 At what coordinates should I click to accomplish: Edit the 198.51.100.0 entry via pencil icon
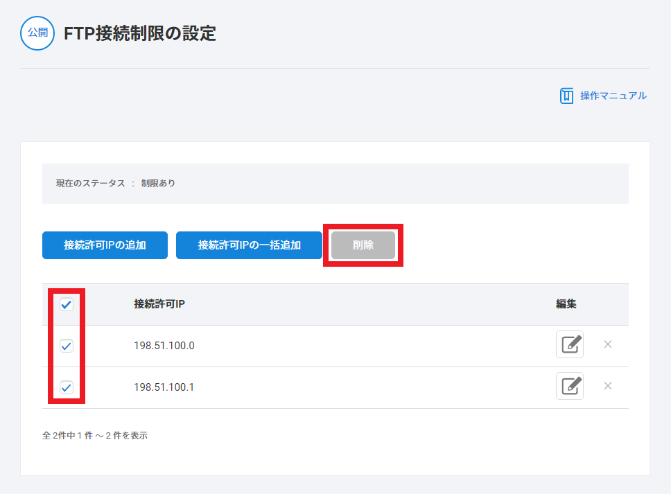coord(569,344)
